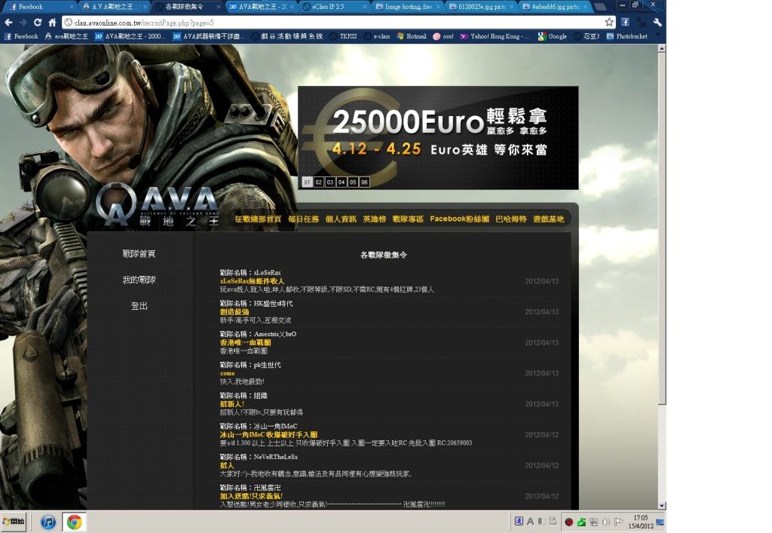Open the 遊戲基地 menu item
772x533 pixels.
pyautogui.click(x=549, y=219)
